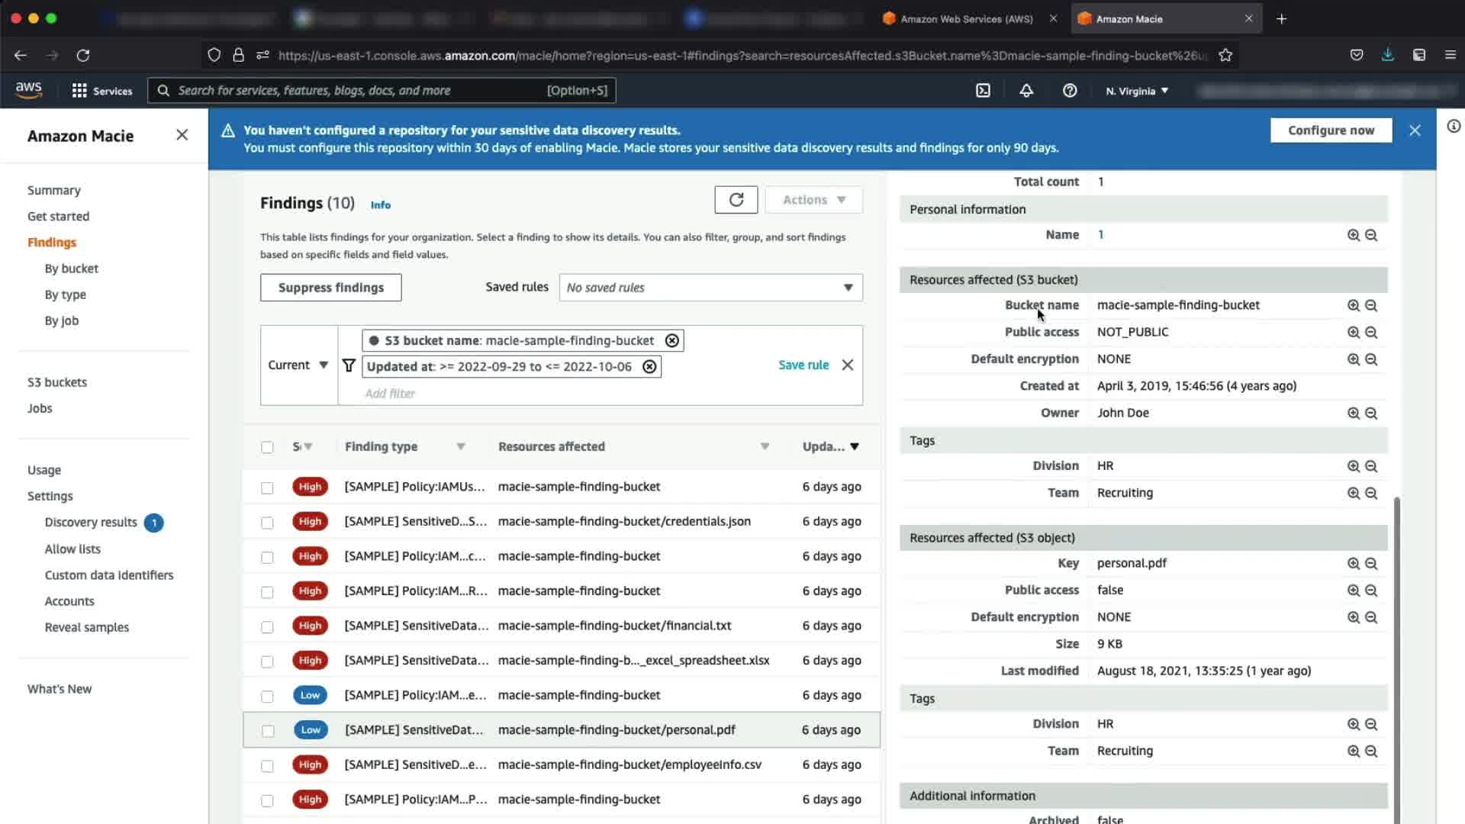Click zoom-in filter icon for personal.pdf Key
This screenshot has height=824, width=1465.
coord(1353,563)
